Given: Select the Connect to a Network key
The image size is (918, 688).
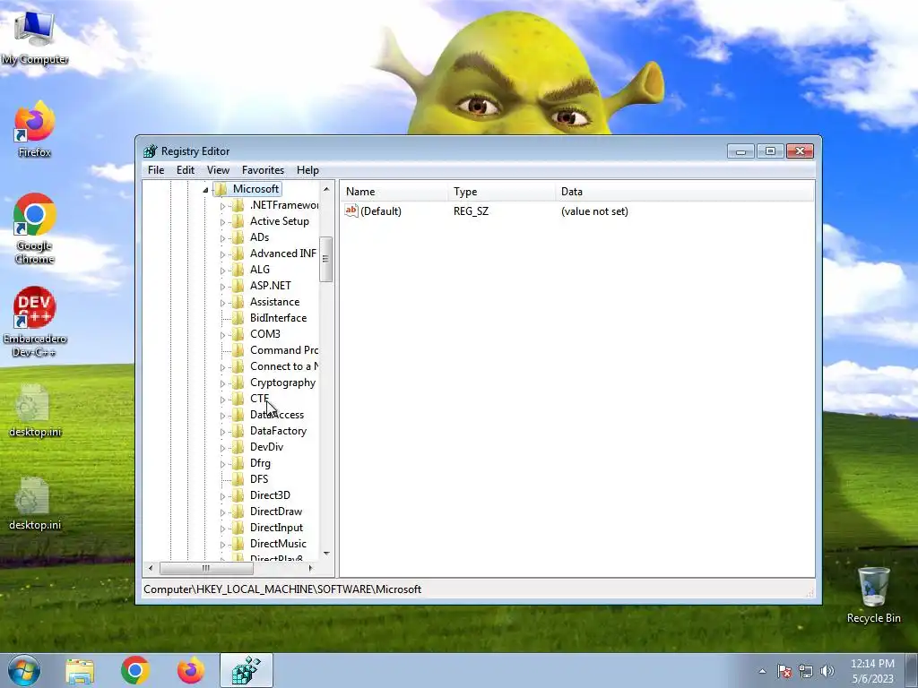Looking at the screenshot, I should 284,366.
